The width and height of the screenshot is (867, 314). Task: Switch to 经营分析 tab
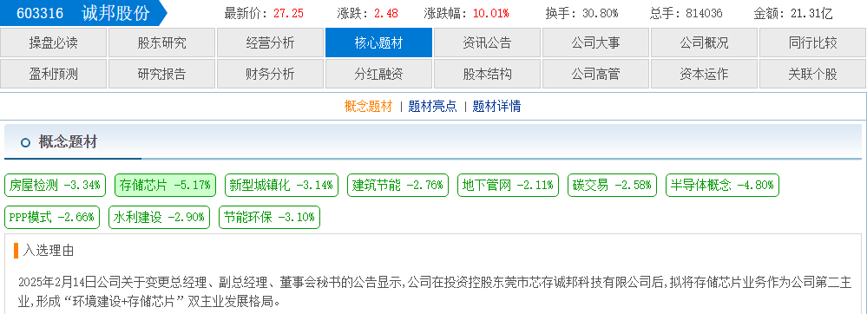click(271, 43)
